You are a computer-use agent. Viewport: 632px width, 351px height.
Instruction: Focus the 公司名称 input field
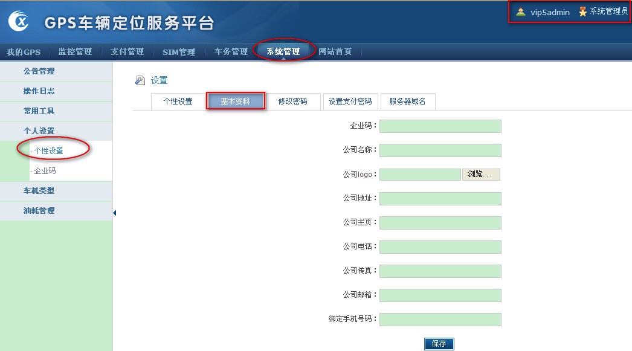point(440,150)
